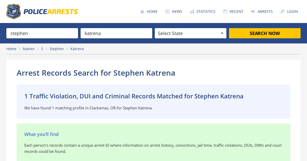This screenshot has height=161, width=307.
Task: Click the Home house icon
Action: (142, 11)
